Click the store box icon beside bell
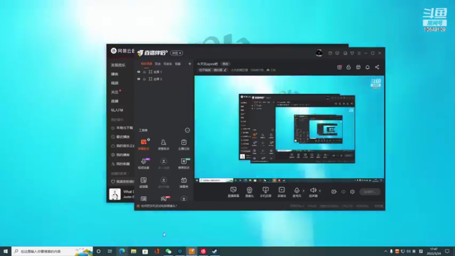 358,67
